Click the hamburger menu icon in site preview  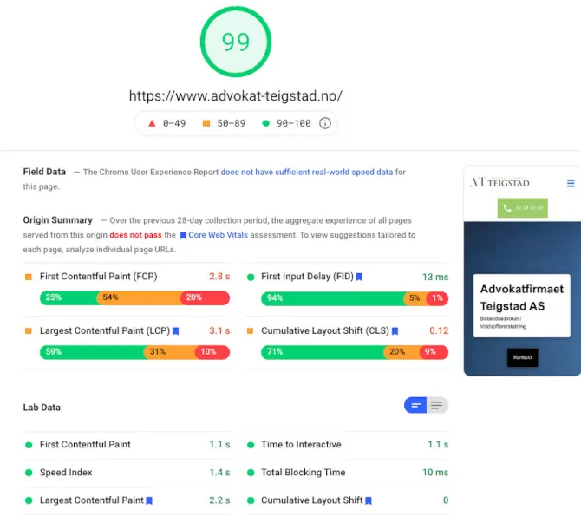tap(571, 183)
